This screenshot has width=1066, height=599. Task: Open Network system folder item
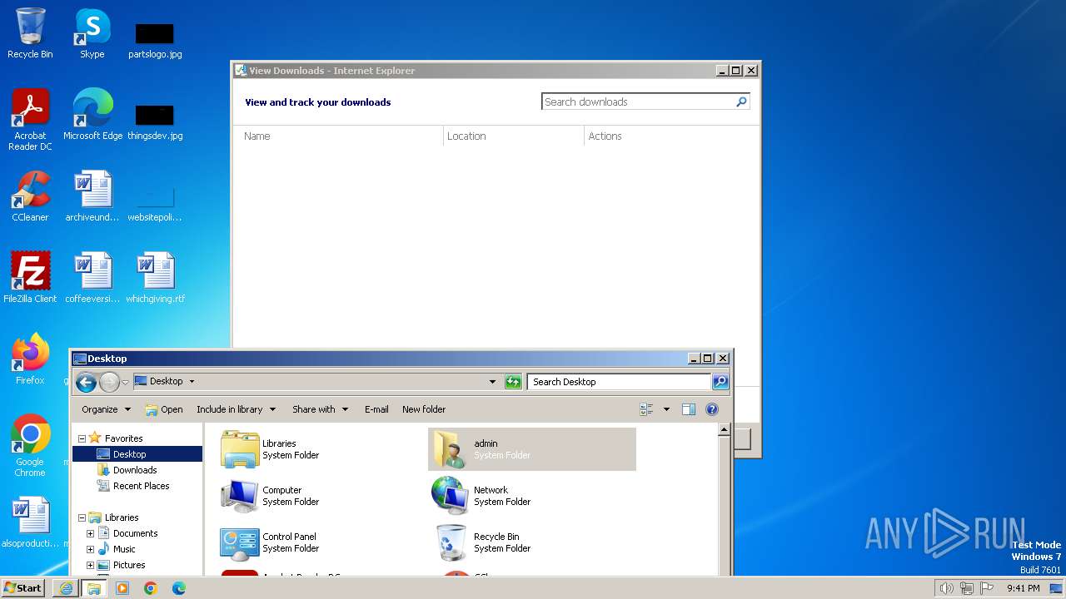[x=532, y=496]
